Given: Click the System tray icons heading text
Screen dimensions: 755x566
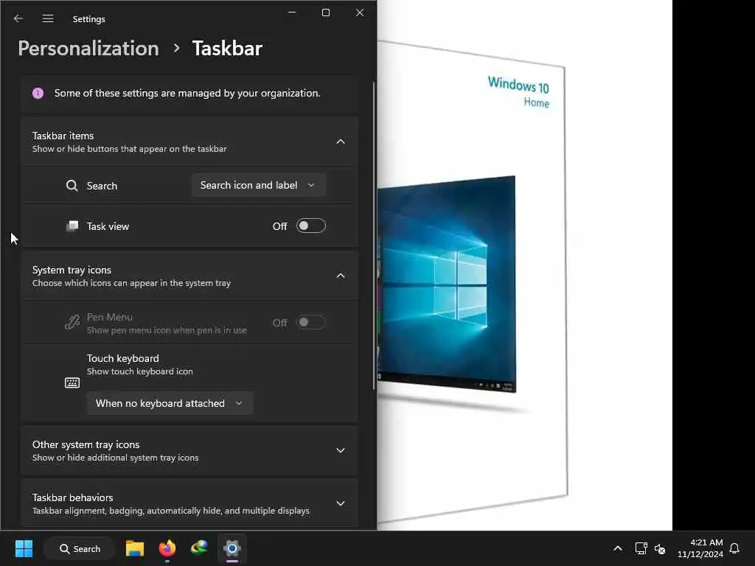Looking at the screenshot, I should 72,270.
